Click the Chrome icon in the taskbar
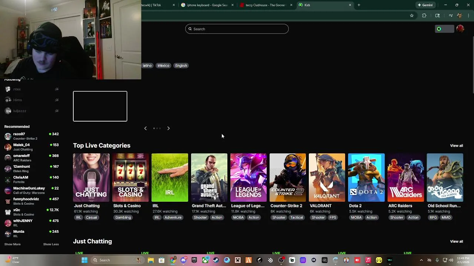This screenshot has height=266, width=474. (173, 260)
